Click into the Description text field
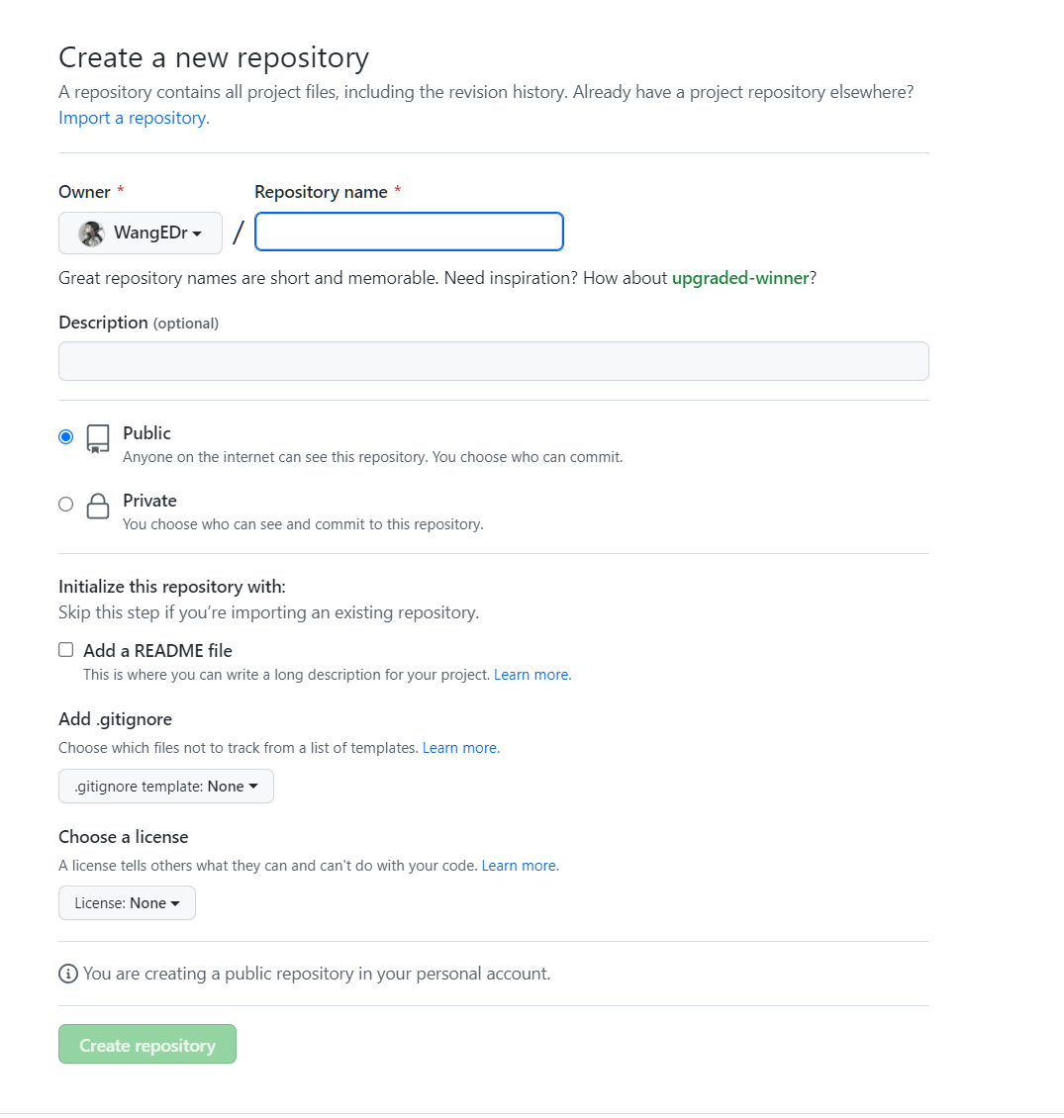The width and height of the screenshot is (1064, 1118). pos(493,361)
